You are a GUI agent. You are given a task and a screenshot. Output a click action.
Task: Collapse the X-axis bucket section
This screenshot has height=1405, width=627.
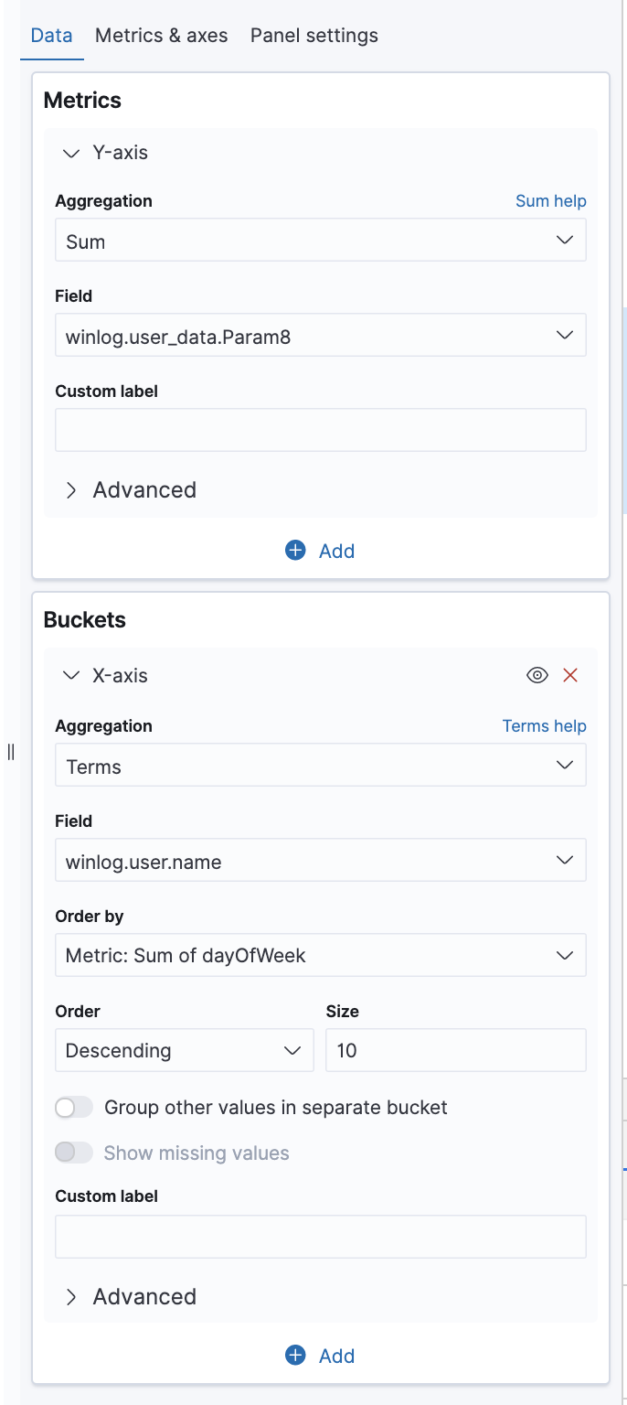tap(71, 676)
